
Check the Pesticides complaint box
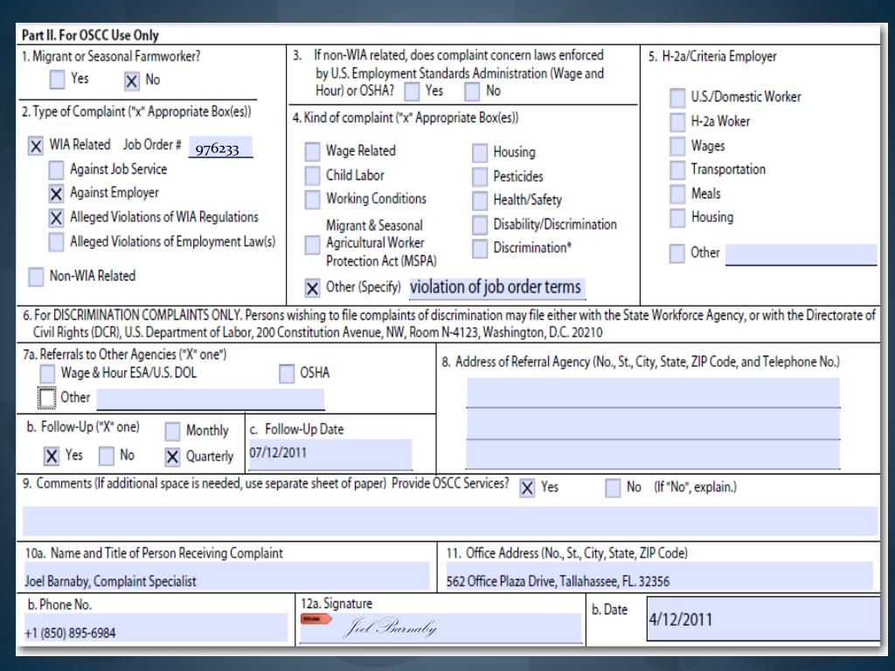(x=480, y=176)
